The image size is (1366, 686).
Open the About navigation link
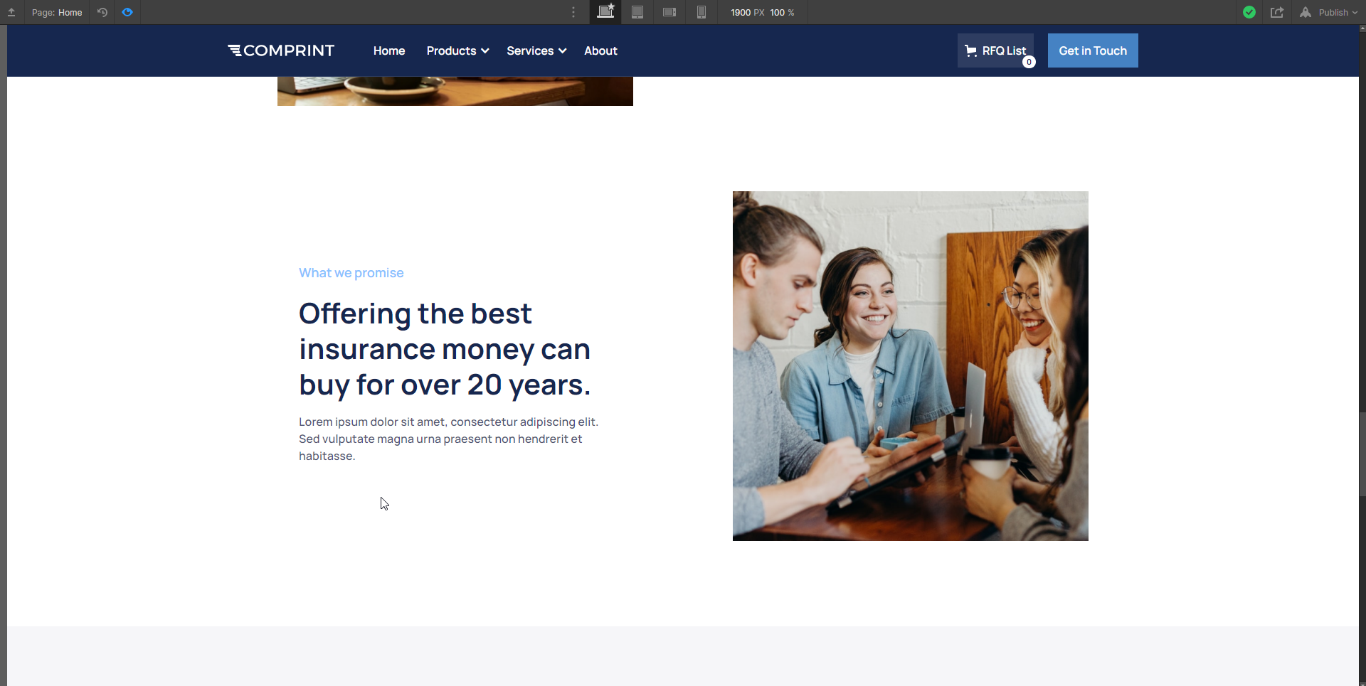pyautogui.click(x=600, y=50)
